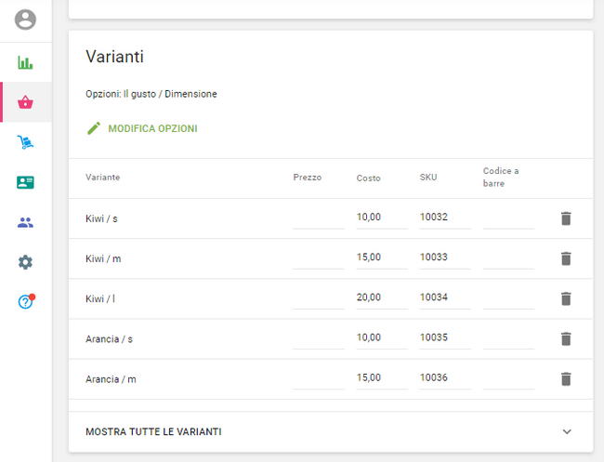Open the settings gear icon
This screenshot has height=462, width=604.
point(25,262)
